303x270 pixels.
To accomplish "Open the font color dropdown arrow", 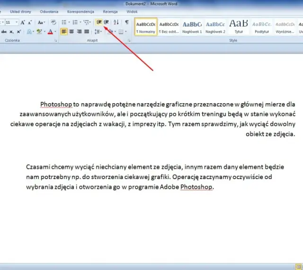I will pyautogui.click(x=55, y=32).
